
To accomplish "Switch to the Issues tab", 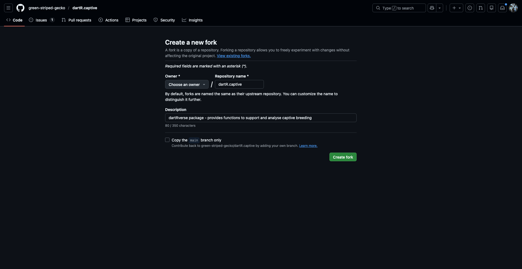I will pos(41,20).
